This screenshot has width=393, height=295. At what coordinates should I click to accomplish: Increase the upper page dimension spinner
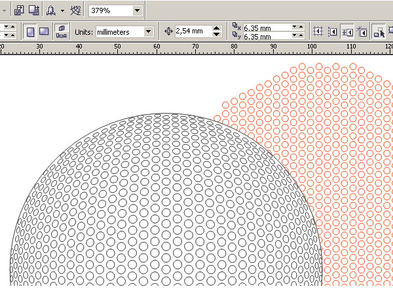click(x=13, y=27)
